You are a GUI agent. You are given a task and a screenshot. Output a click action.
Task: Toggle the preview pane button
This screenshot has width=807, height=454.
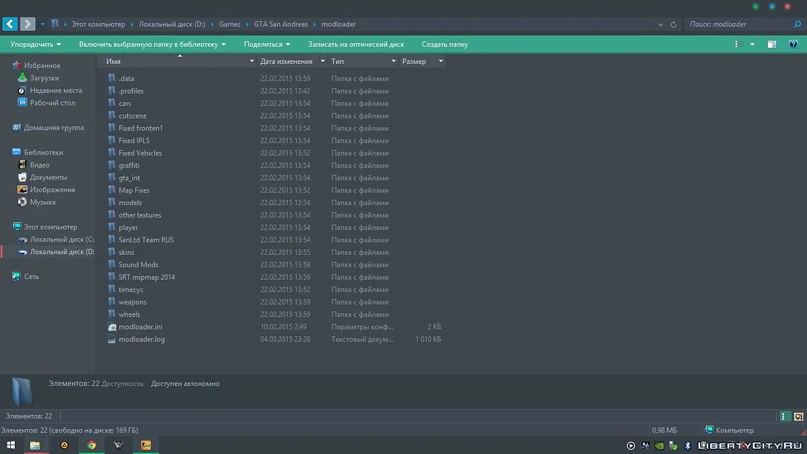click(772, 44)
